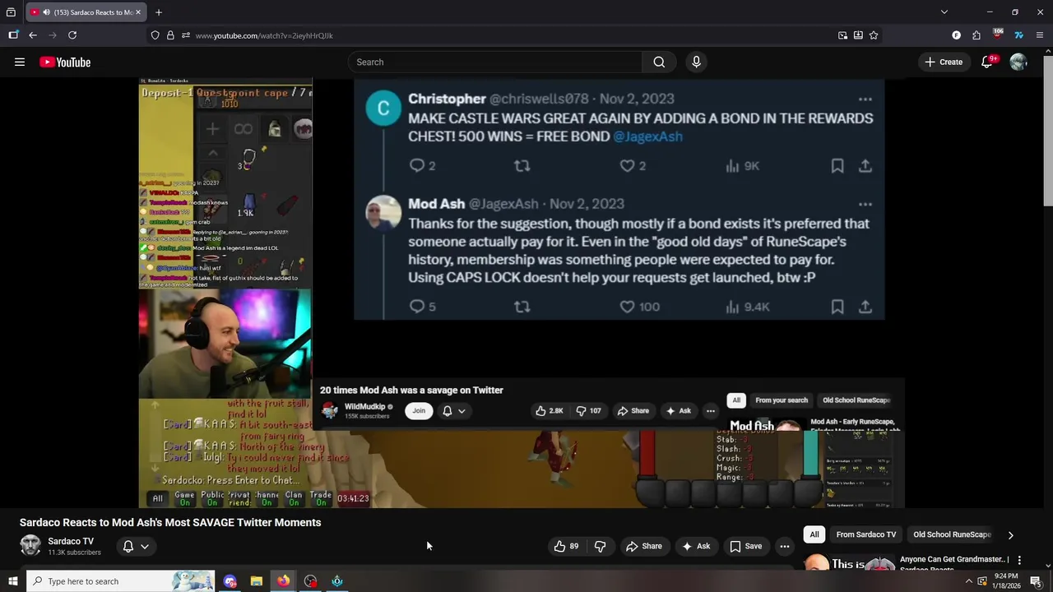Open the Firefox View icon left of tabs
The width and height of the screenshot is (1053, 592).
(x=11, y=12)
